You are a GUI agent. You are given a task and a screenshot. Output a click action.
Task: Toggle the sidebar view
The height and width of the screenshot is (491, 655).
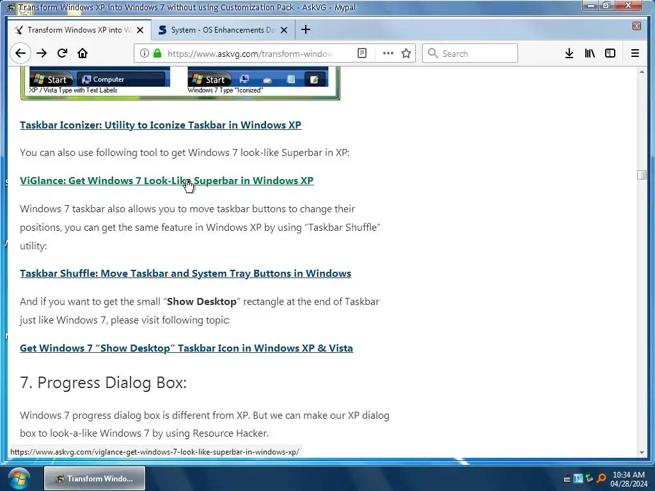pyautogui.click(x=610, y=53)
